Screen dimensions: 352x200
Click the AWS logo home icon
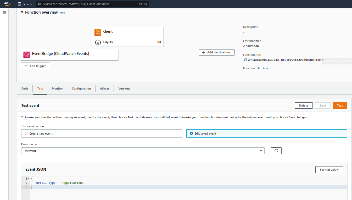pyautogui.click(x=7, y=4)
